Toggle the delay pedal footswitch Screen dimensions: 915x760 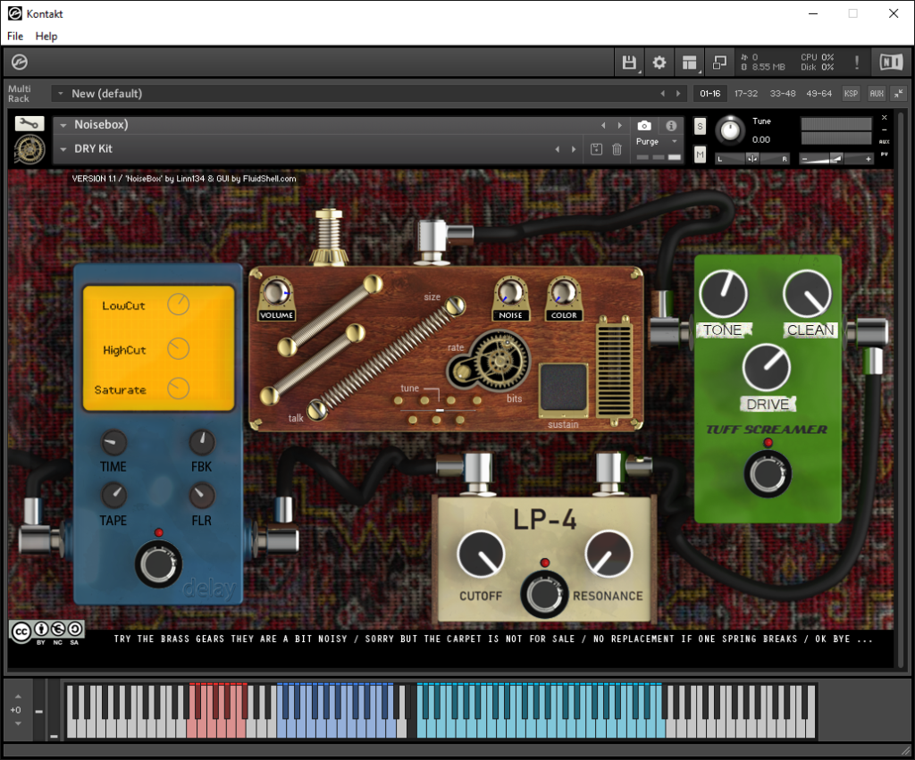click(158, 564)
